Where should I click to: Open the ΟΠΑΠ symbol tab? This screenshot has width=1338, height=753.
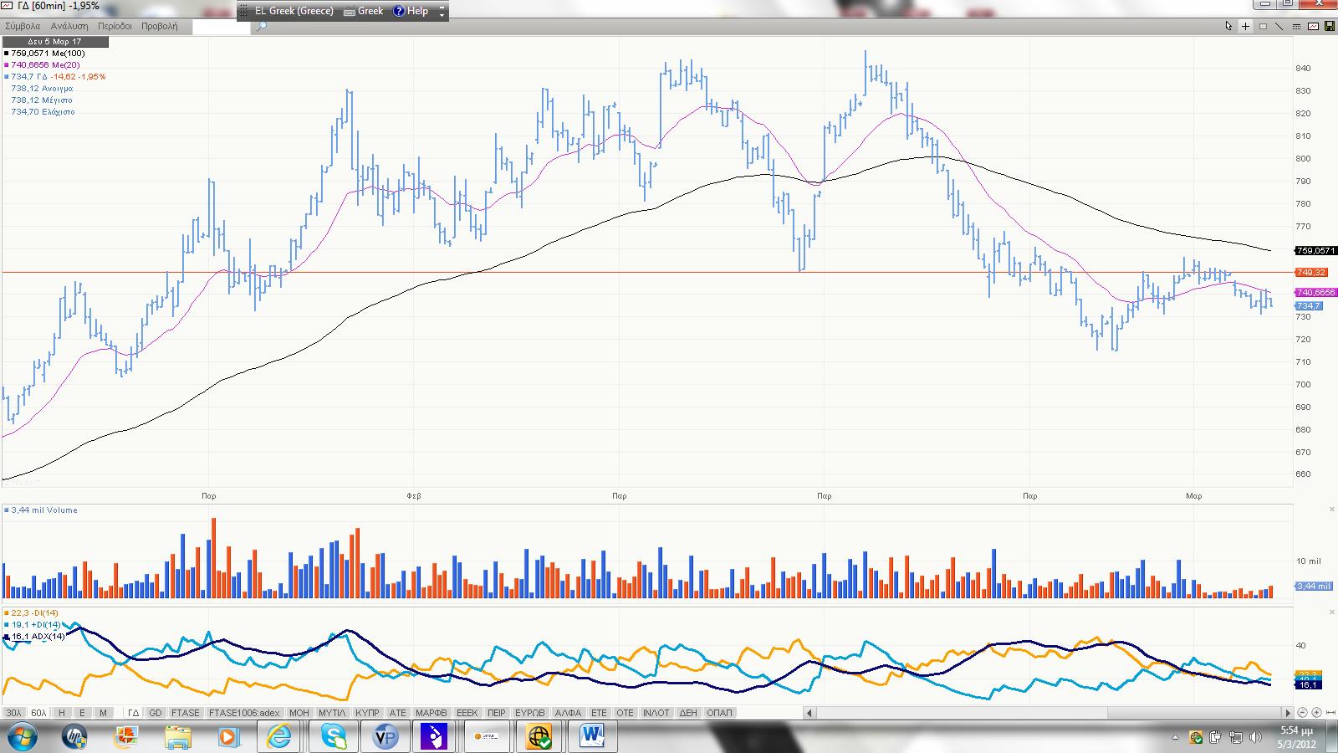click(719, 713)
